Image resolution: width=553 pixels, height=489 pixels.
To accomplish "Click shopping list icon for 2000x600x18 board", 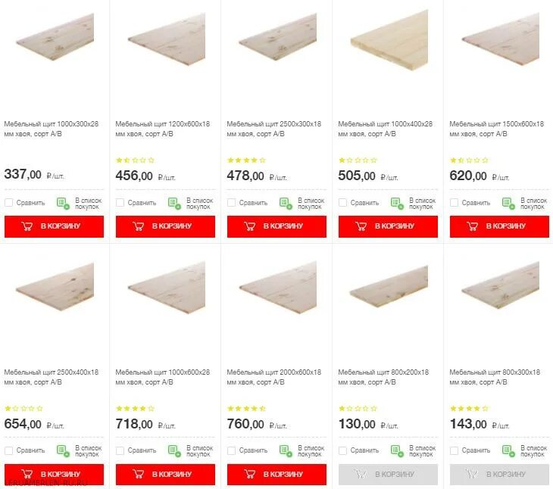I will click(286, 450).
